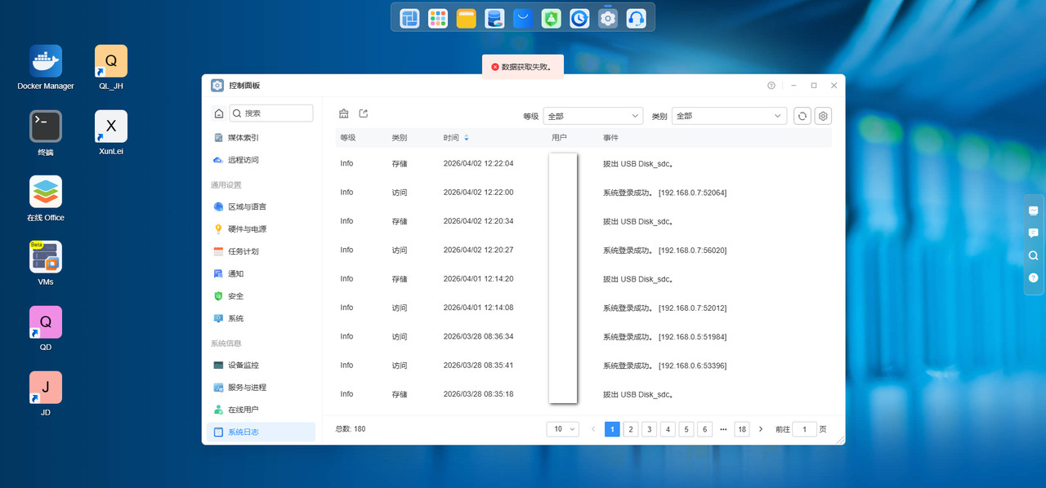This screenshot has height=488, width=1046.
Task: Open the 等级 filter dropdown
Action: click(593, 116)
